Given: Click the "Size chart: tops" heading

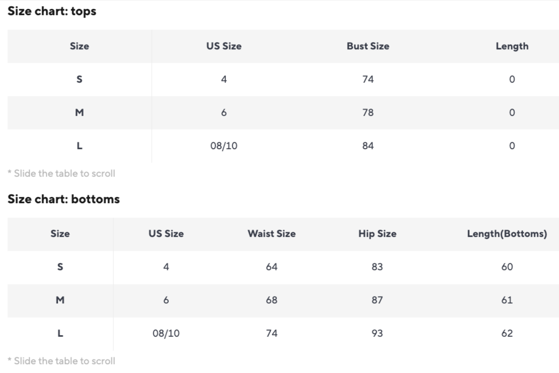Looking at the screenshot, I should coord(52,11).
